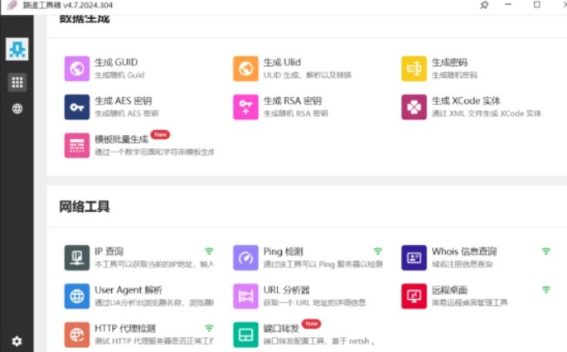Image resolution: width=567 pixels, height=352 pixels.
Task: Open the Whois 信息查询 card icon
Action: point(414,258)
